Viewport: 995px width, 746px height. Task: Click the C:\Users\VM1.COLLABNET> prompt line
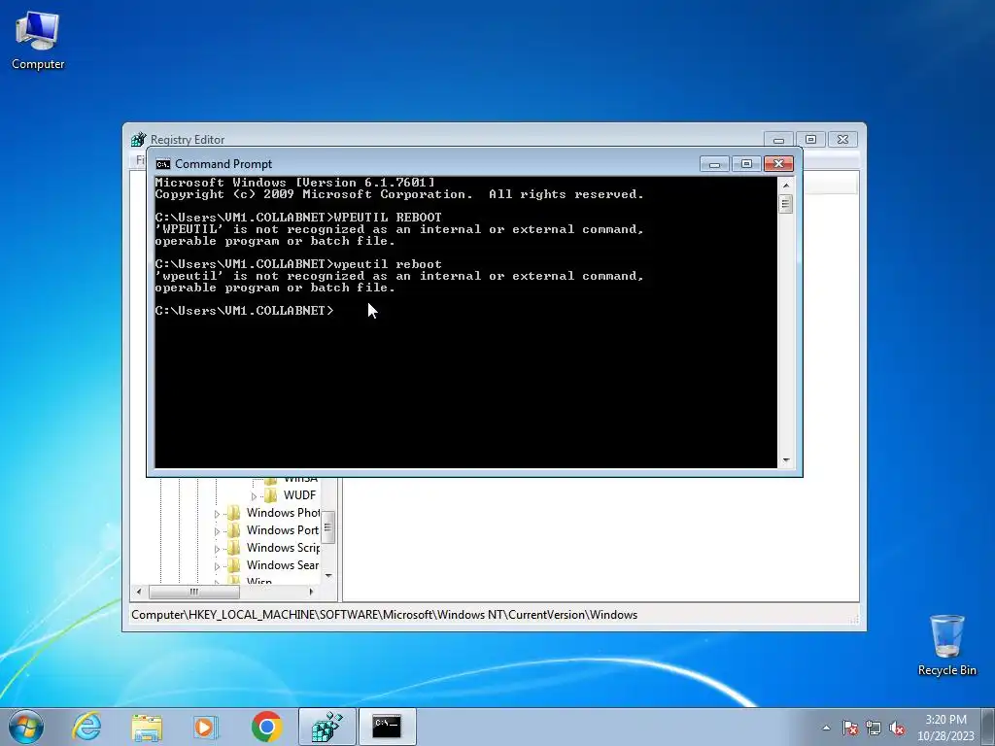[244, 311]
